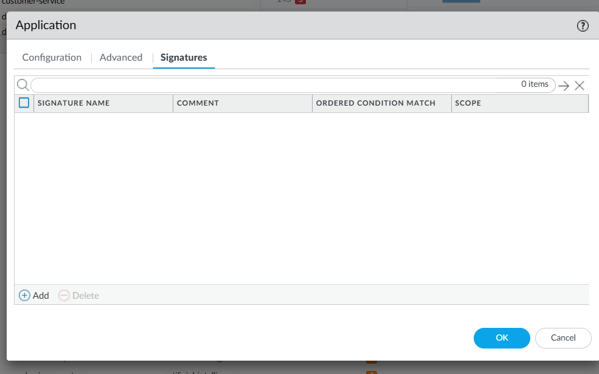
Task: Toggle the select-all checkbox in the table header
Action: click(x=24, y=103)
